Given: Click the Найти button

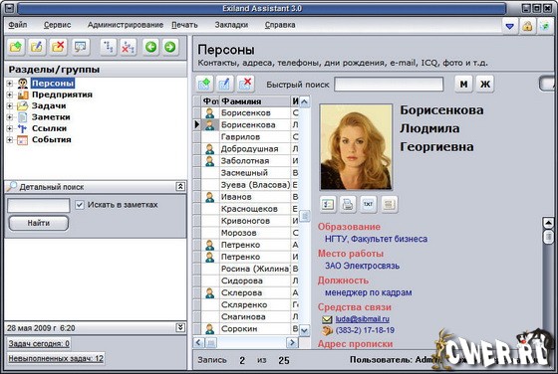Looking at the screenshot, I should coord(39,223).
